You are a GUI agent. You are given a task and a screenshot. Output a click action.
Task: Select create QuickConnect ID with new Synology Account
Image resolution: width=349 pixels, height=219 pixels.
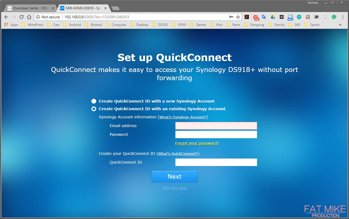[94, 101]
